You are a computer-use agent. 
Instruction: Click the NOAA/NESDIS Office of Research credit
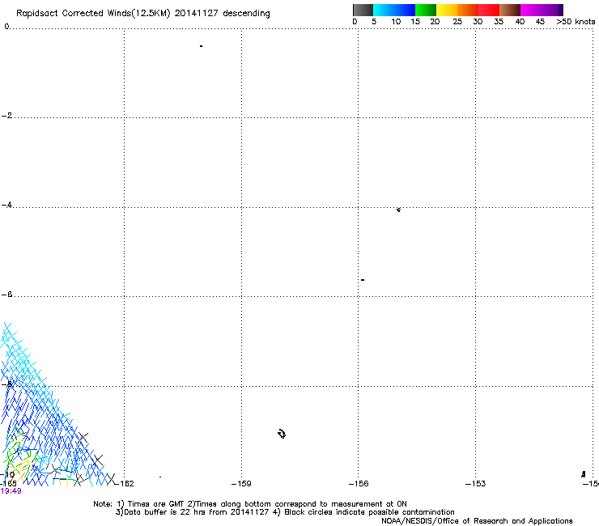tap(477, 521)
